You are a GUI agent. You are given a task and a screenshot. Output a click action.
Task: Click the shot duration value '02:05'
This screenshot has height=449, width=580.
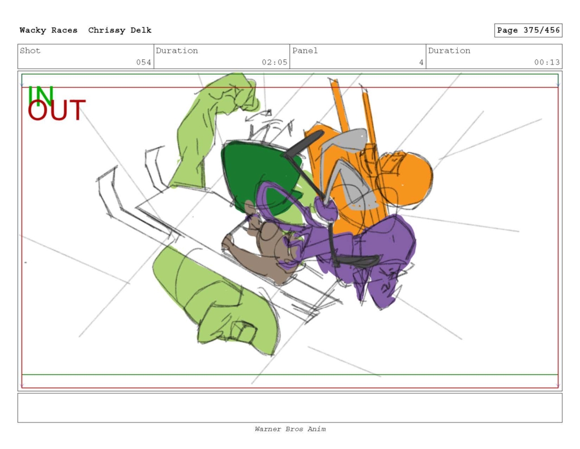tap(275, 62)
